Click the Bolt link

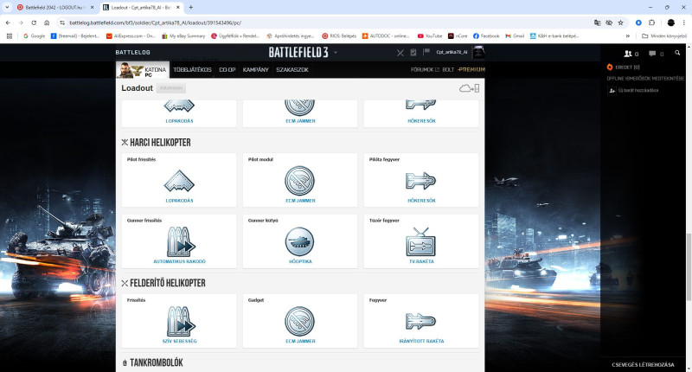448,70
